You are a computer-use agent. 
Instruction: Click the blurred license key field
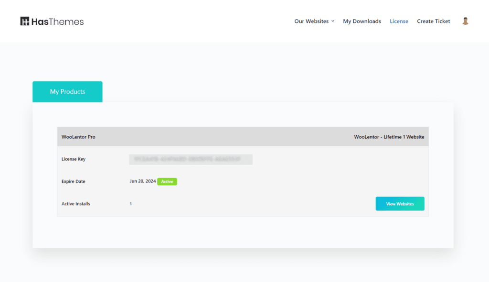pos(191,159)
